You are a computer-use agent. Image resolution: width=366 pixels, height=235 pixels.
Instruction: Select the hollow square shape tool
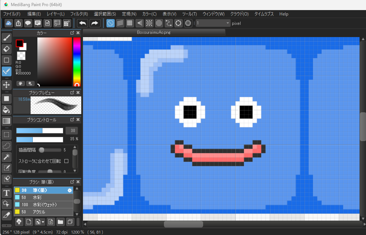pyautogui.click(x=6, y=60)
